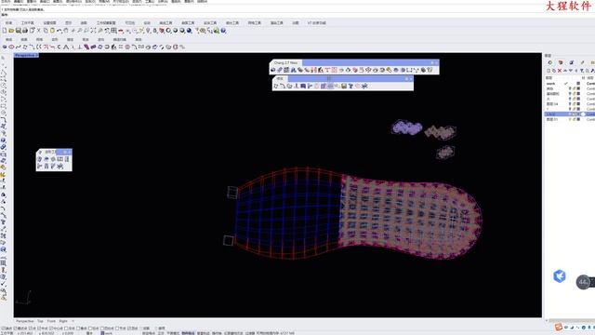Screen dimensions: 595x335
Task: Toggle visibility bulb of 图层 01 layer
Action: (x=570, y=119)
